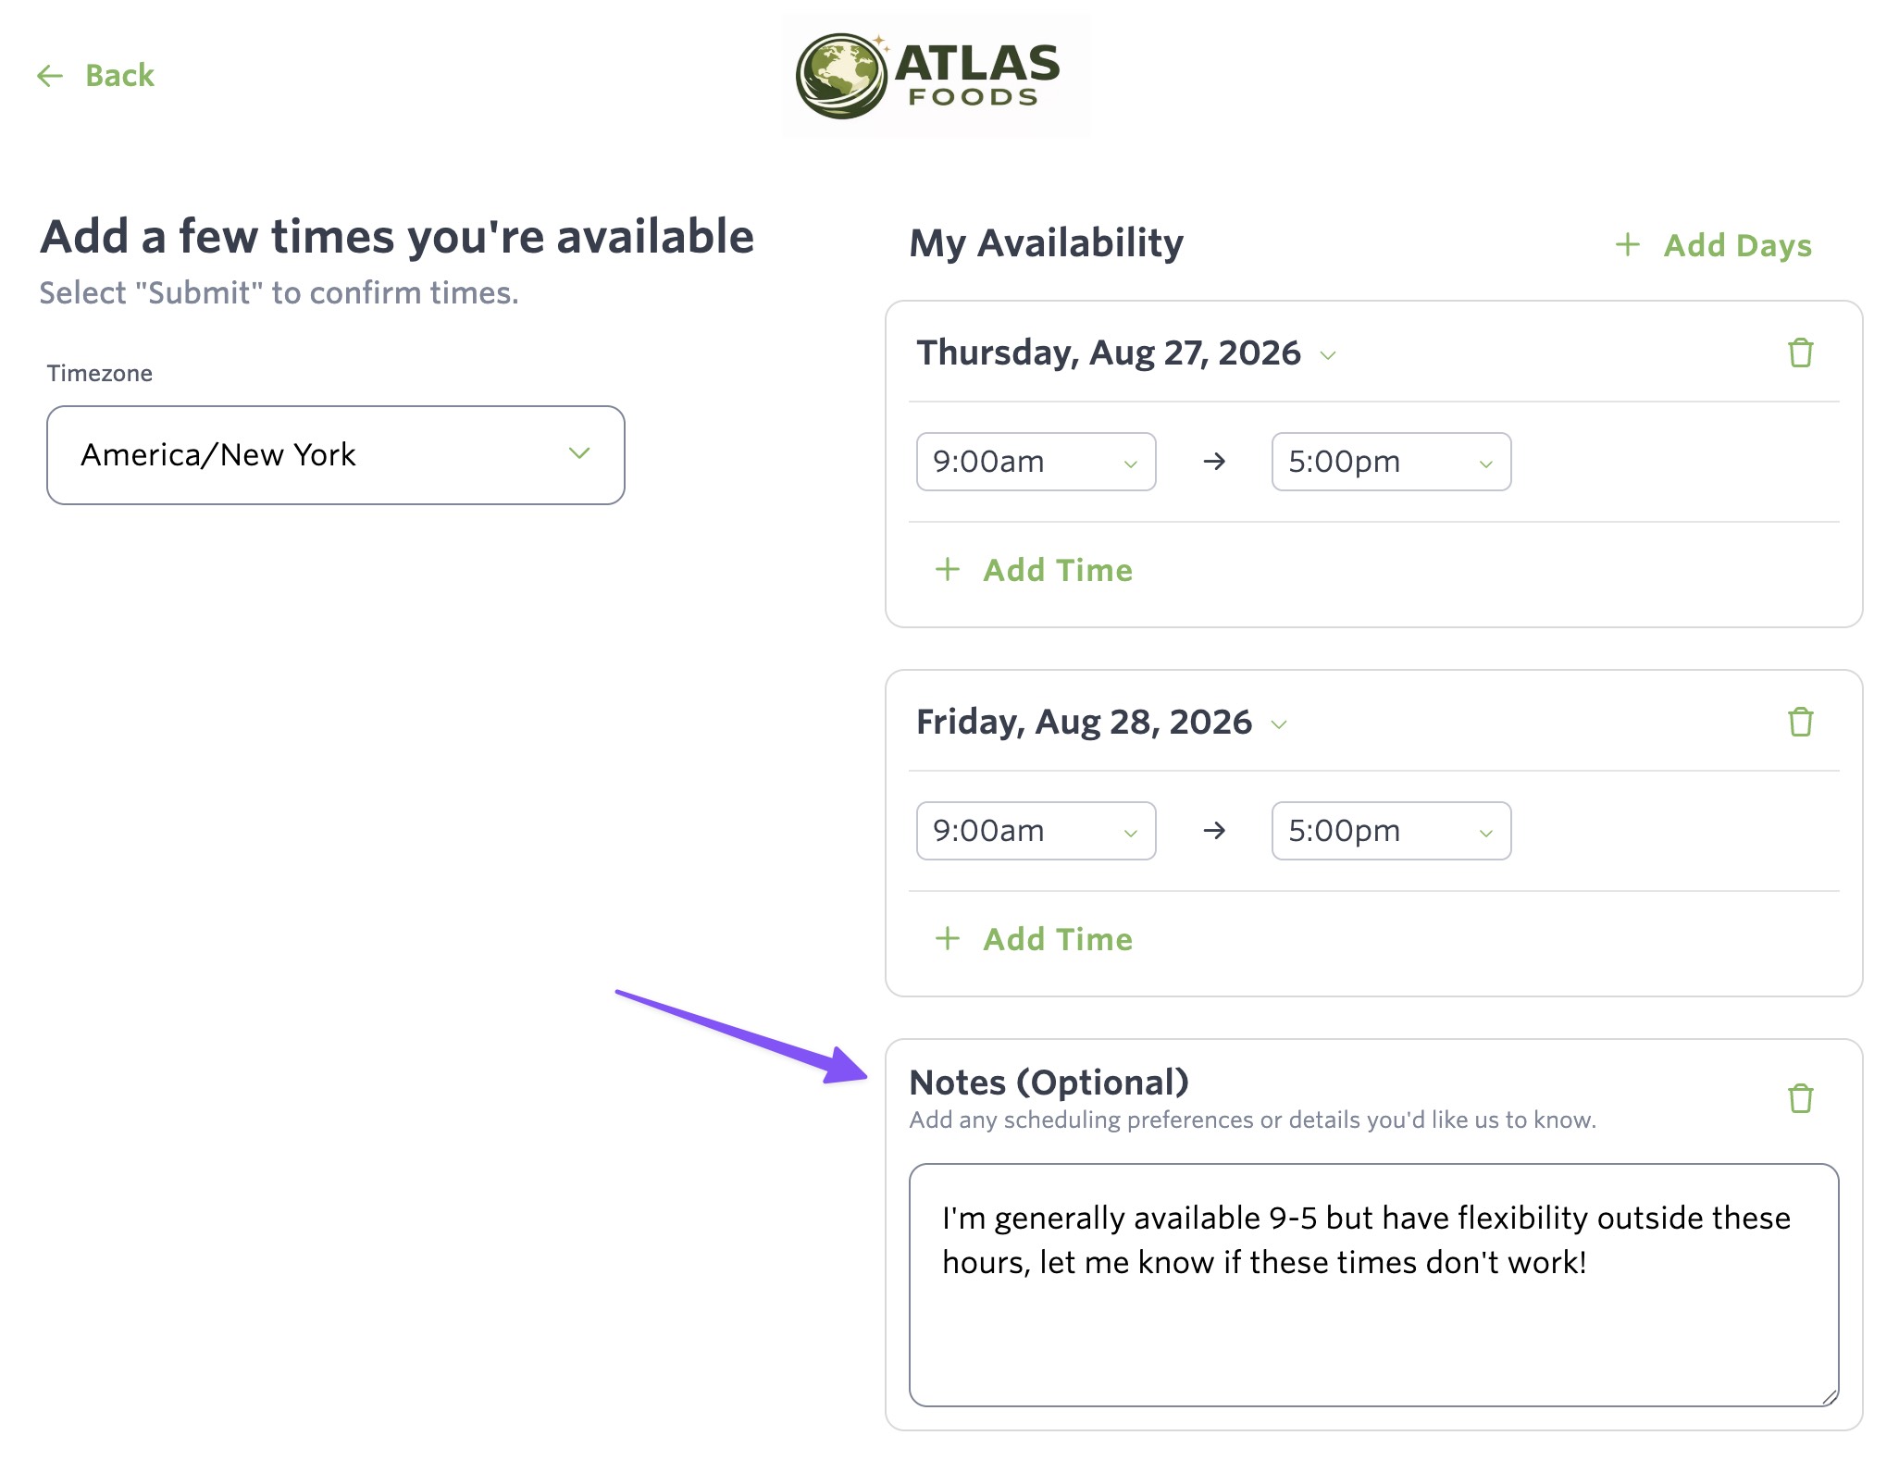1899x1460 pixels.
Task: Go back using the Back link
Action: [x=119, y=76]
